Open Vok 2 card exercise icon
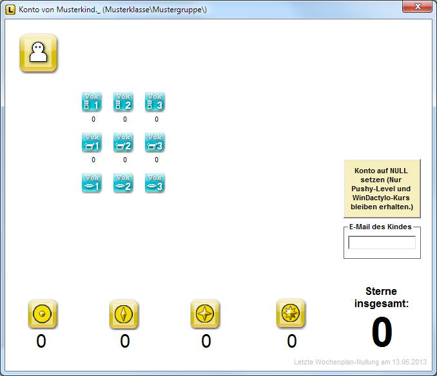437x376 pixels. pos(123,102)
